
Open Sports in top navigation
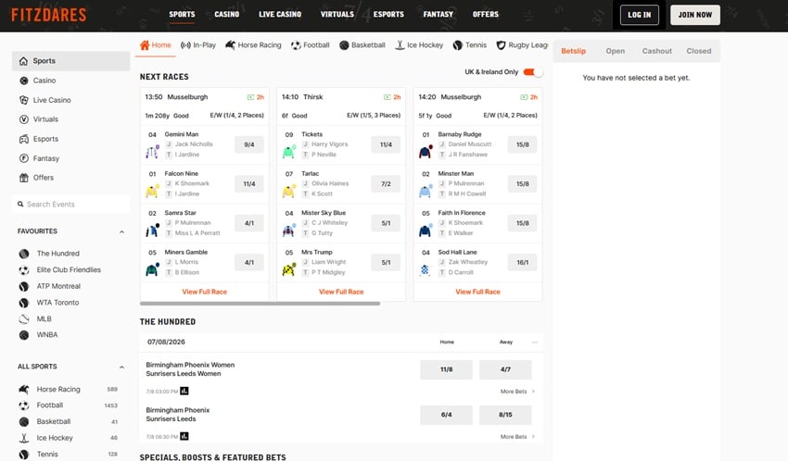(x=182, y=15)
